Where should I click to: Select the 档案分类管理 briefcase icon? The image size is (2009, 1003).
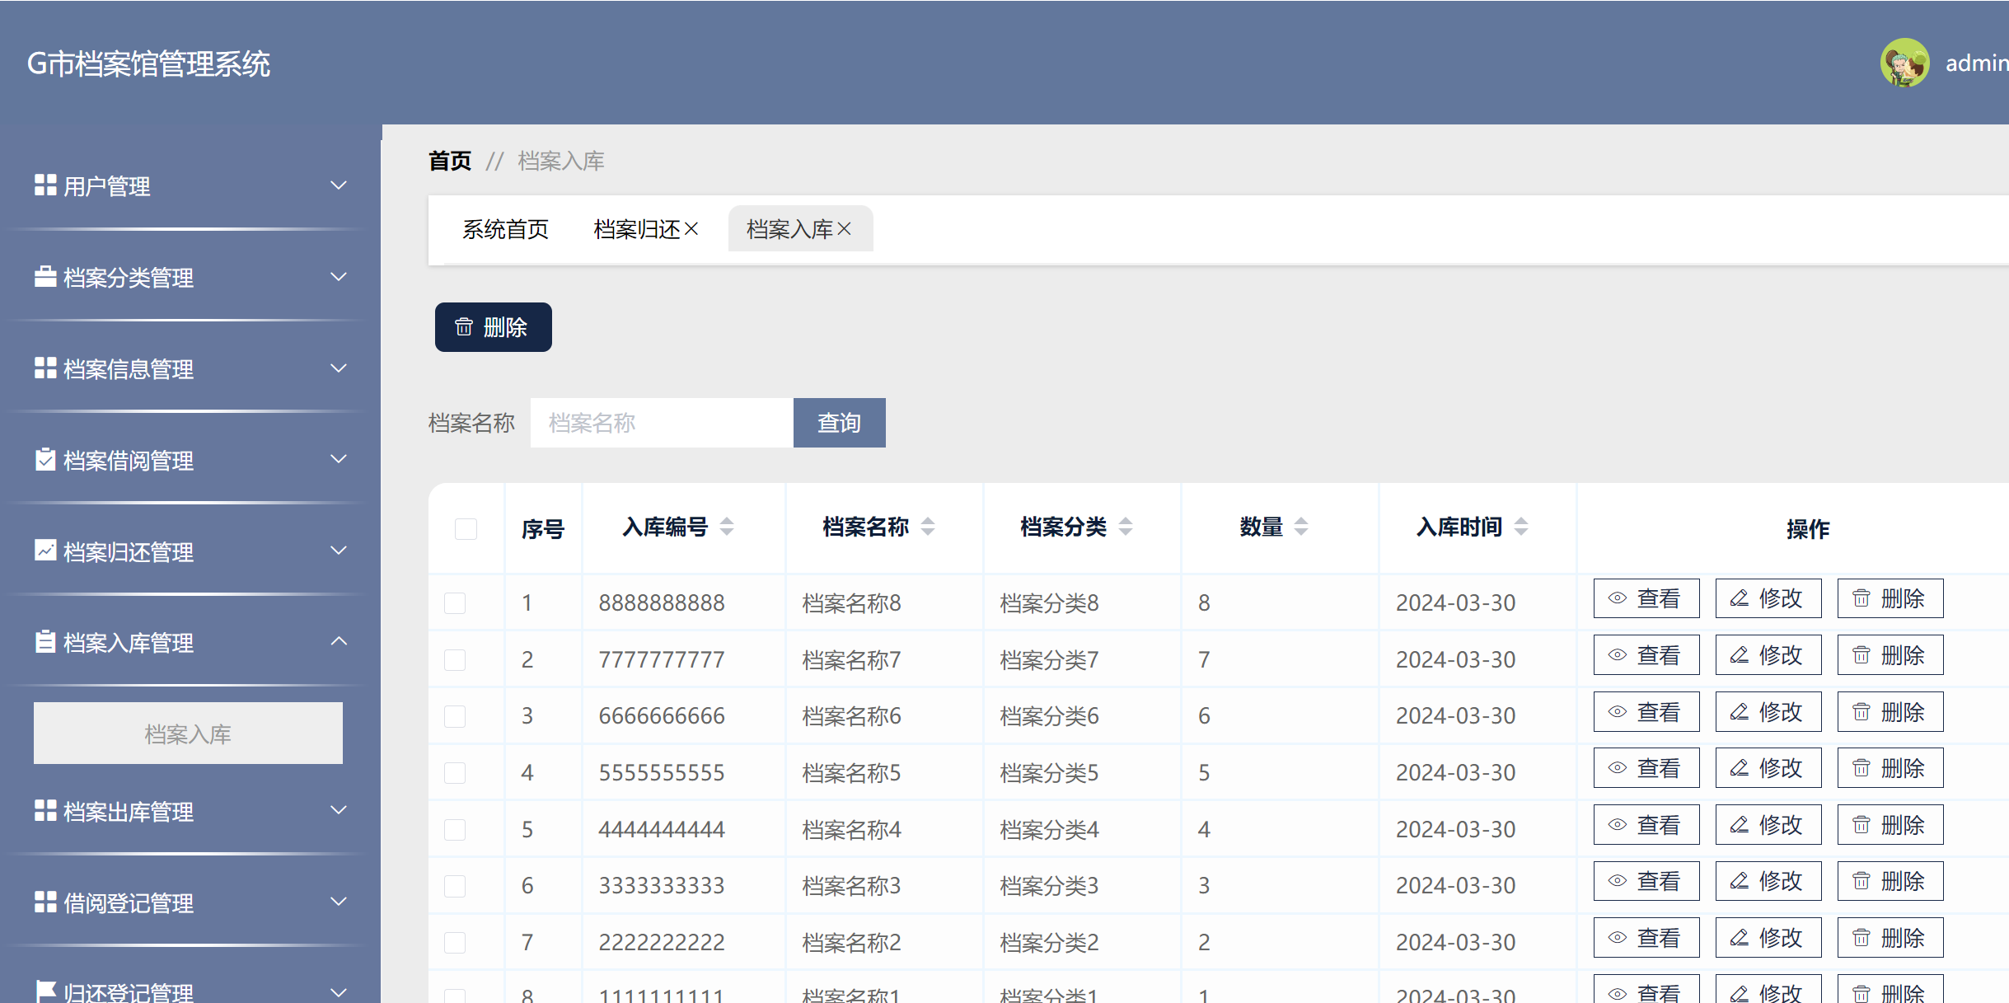coord(44,276)
